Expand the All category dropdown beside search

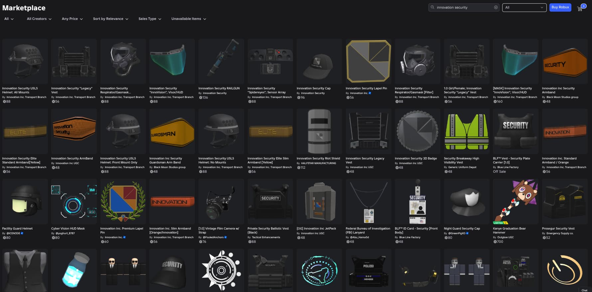tap(524, 7)
